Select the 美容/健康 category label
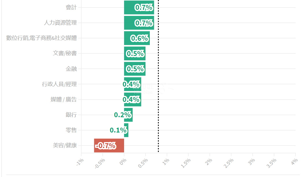This screenshot has width=308, height=177. (65, 146)
